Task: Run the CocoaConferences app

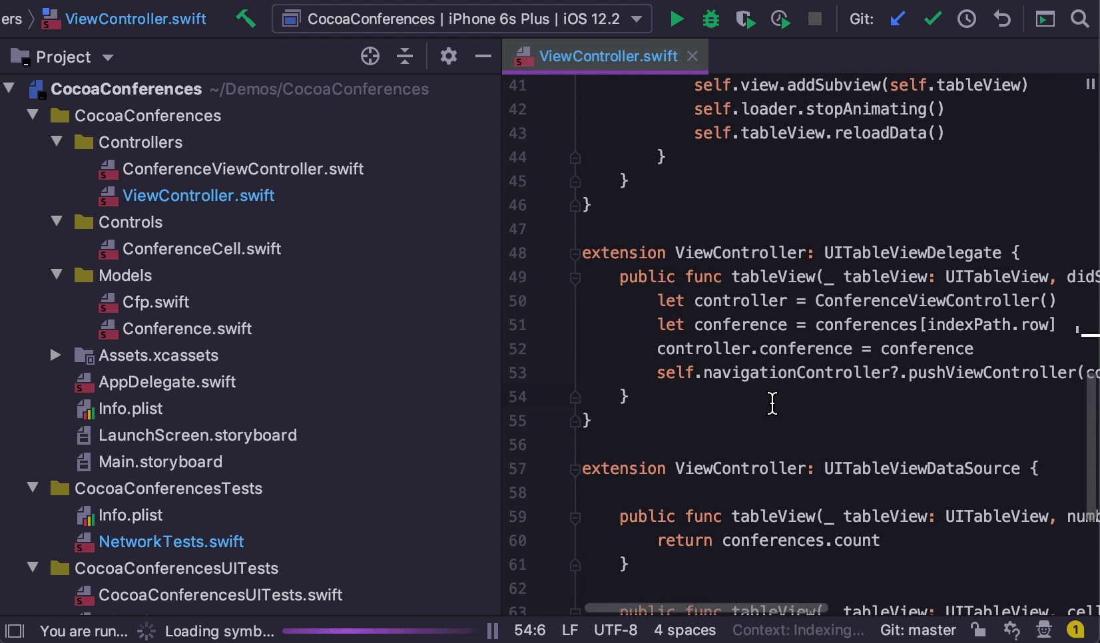Action: pos(677,19)
